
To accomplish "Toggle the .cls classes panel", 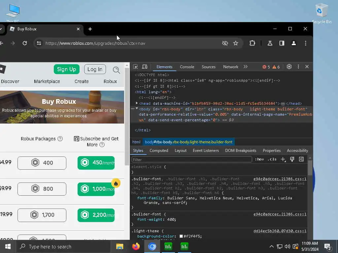I will click(x=272, y=159).
